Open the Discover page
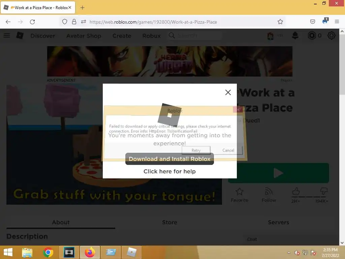345x259 pixels. (x=43, y=36)
